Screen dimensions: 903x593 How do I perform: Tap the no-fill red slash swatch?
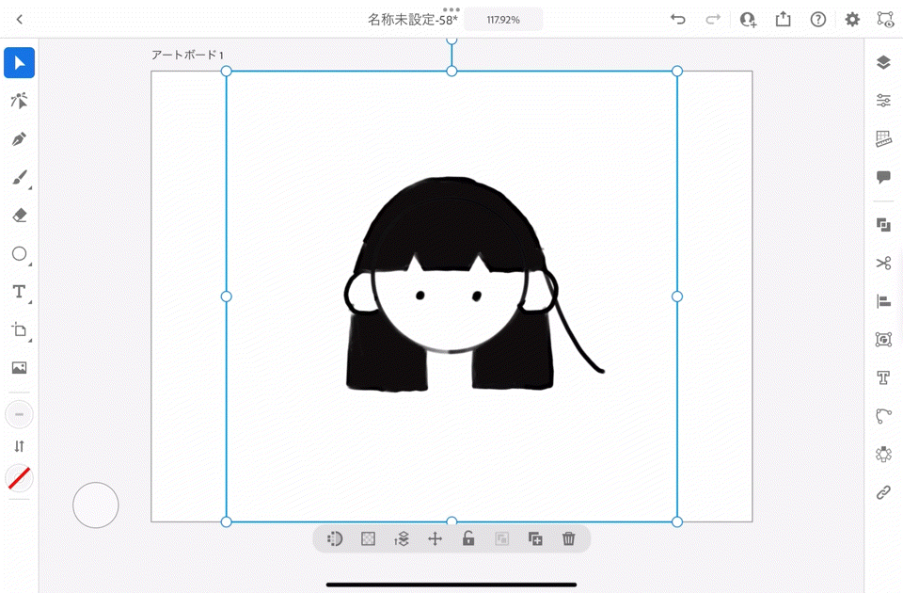[19, 478]
